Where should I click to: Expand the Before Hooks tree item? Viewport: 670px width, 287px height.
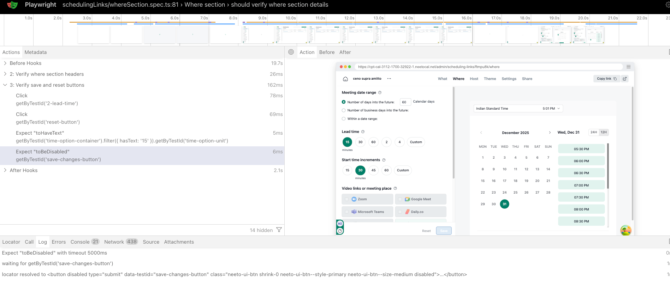tap(5, 63)
